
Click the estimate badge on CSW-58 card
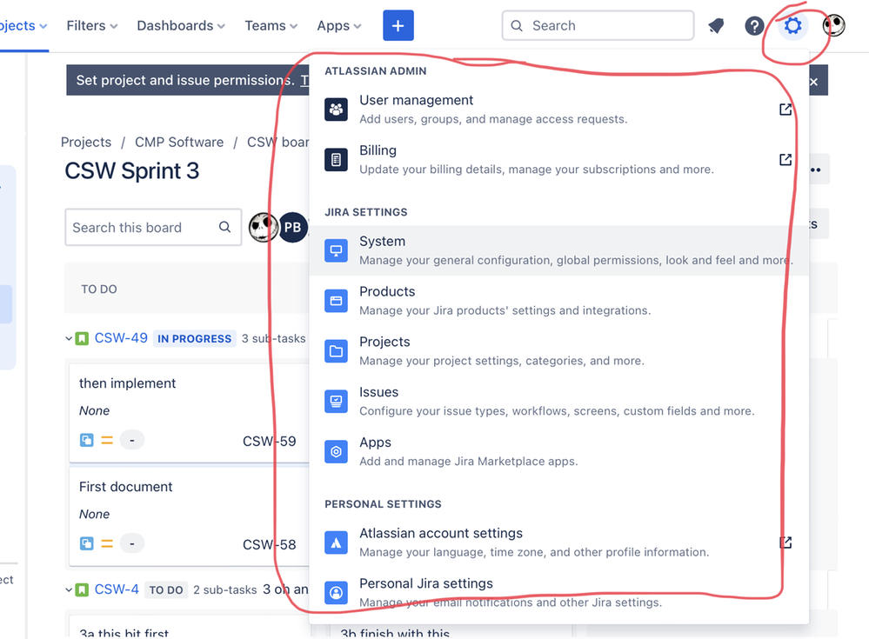click(132, 543)
